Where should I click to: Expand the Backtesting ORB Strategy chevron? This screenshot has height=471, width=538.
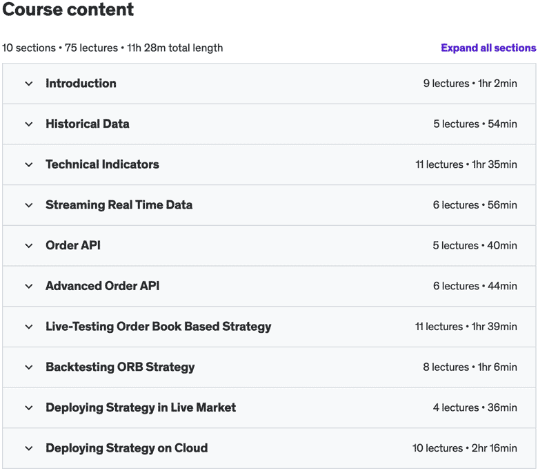pyautogui.click(x=29, y=367)
